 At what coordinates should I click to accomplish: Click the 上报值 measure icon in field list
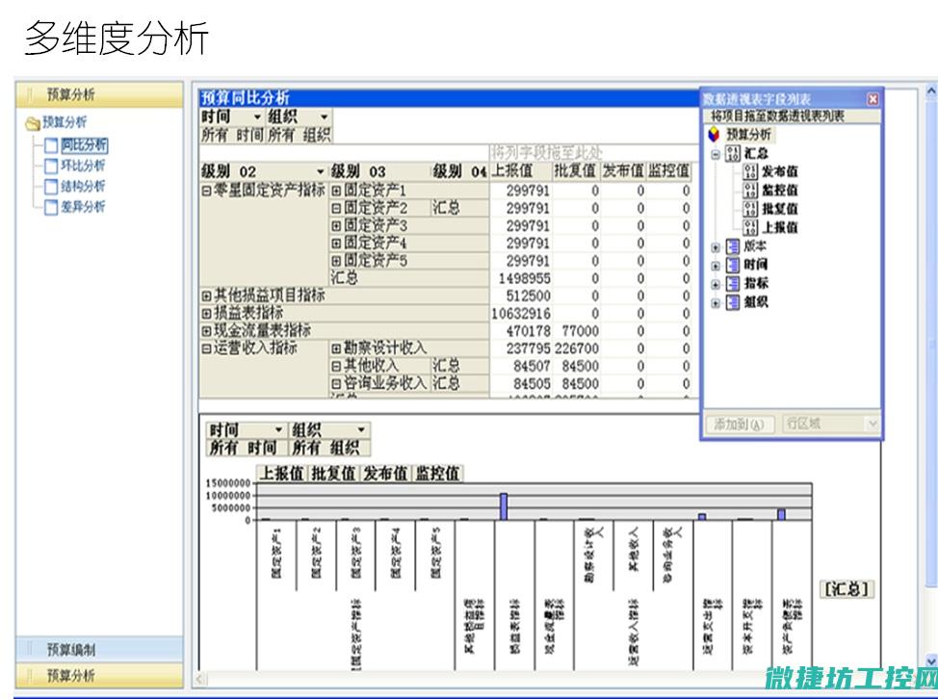750,227
